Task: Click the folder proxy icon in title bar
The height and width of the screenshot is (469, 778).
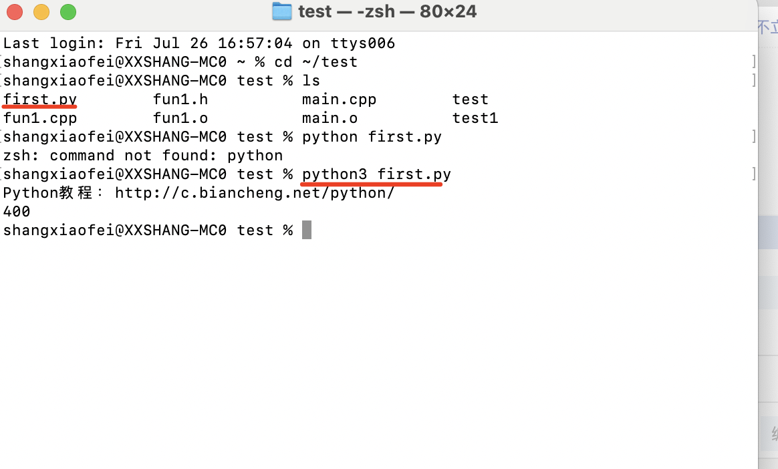Action: [x=282, y=11]
